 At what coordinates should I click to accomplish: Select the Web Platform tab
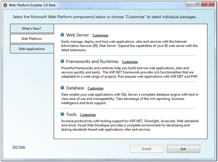32,39
